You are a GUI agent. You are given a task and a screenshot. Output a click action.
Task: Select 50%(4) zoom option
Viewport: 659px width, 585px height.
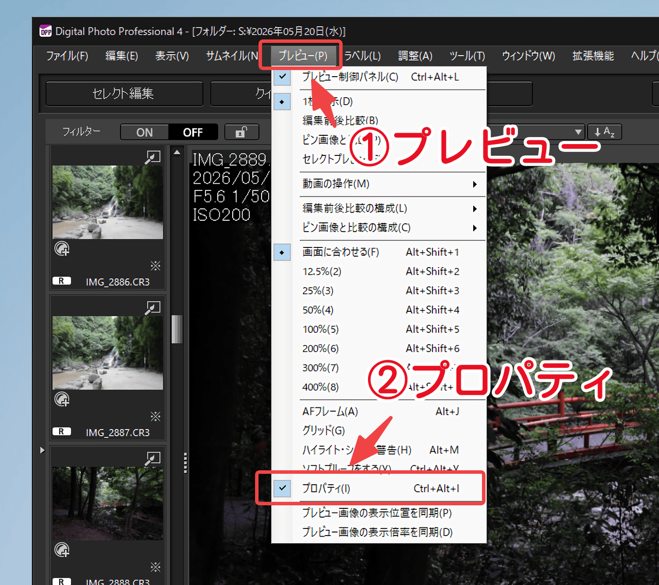(x=379, y=310)
